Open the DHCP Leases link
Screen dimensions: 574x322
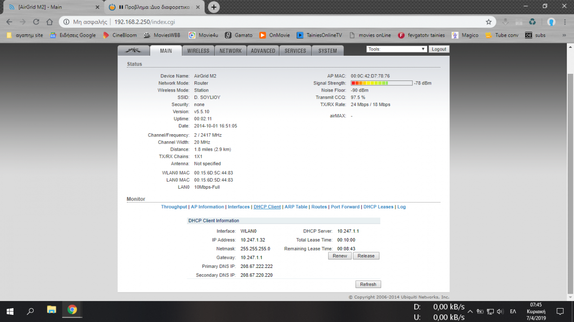[378, 207]
